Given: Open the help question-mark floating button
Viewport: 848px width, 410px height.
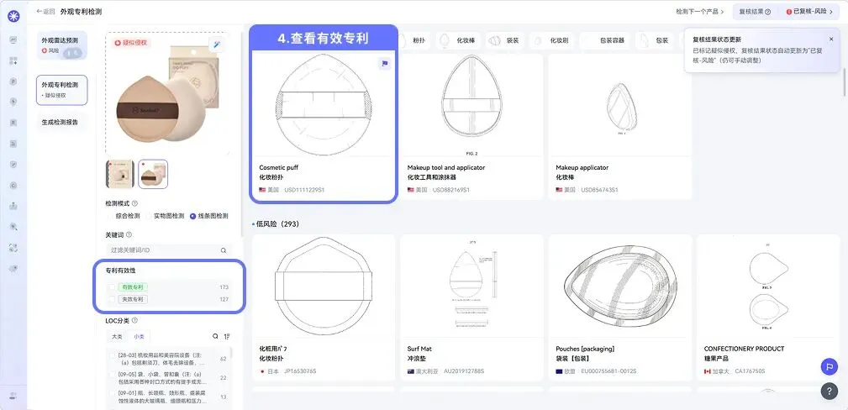Looking at the screenshot, I should tap(829, 391).
